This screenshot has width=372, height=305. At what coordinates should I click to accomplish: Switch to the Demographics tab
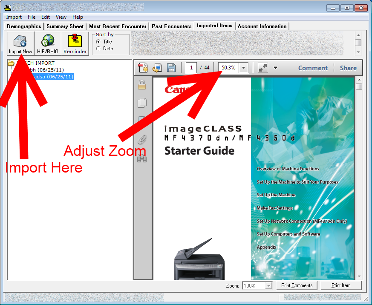tap(24, 26)
